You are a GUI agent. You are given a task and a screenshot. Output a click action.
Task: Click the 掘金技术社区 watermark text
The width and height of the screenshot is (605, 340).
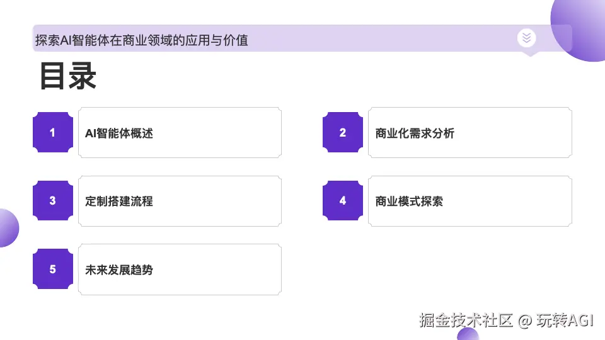point(466,320)
